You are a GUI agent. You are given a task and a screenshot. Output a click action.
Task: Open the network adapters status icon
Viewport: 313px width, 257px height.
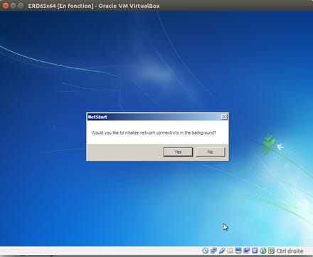click(213, 251)
